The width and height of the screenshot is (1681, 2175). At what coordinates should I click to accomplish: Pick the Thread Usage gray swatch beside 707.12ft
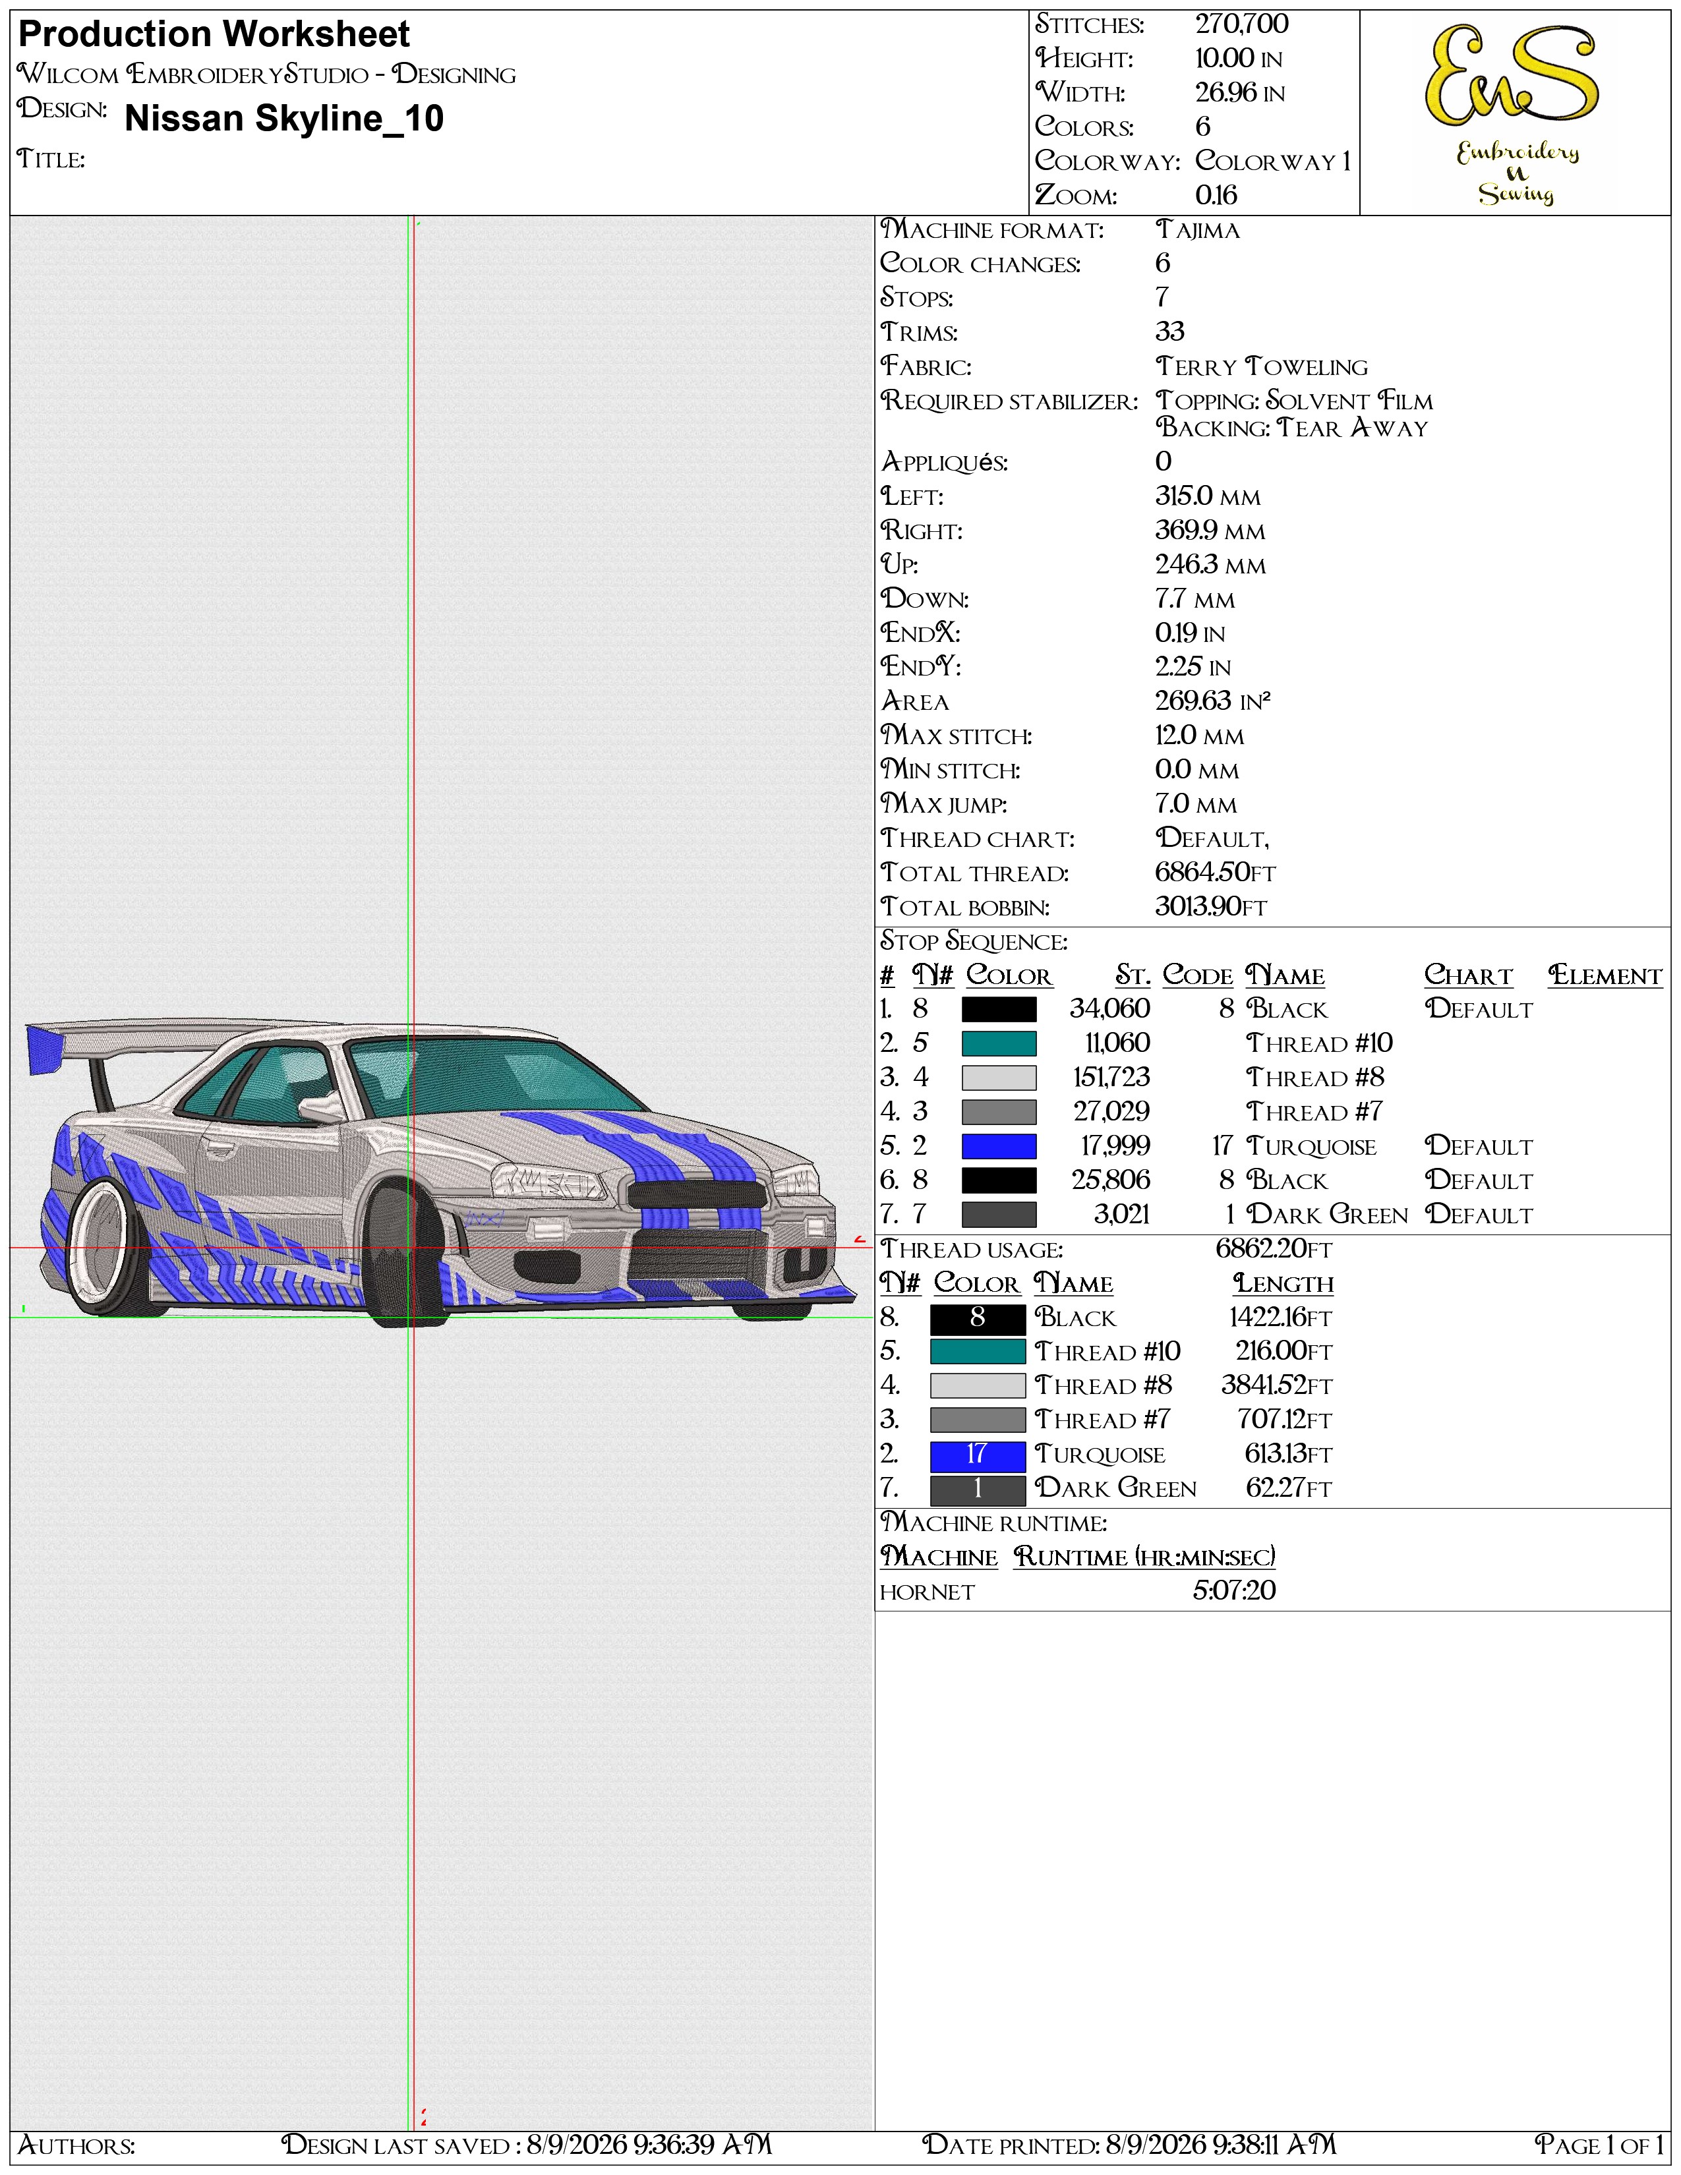pyautogui.click(x=978, y=1420)
